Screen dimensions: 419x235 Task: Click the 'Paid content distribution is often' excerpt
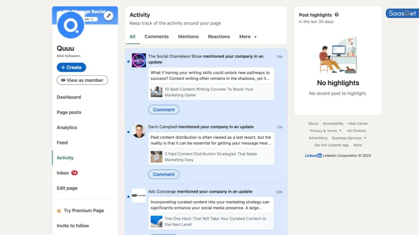pyautogui.click(x=211, y=140)
